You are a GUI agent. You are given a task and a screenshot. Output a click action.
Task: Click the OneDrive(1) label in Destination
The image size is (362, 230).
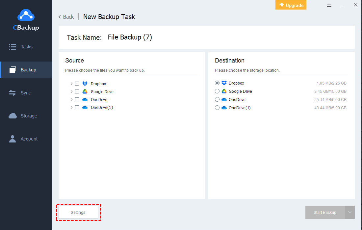239,108
